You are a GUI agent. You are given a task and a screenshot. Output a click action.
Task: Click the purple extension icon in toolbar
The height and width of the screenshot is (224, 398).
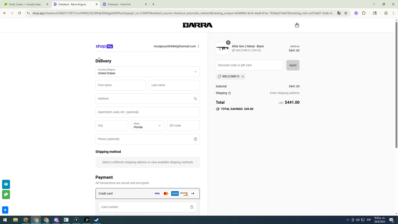point(356,13)
